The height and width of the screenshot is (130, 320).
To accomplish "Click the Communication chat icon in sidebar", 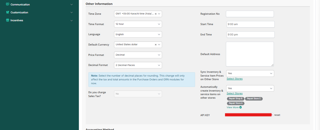I will pos(8,4).
